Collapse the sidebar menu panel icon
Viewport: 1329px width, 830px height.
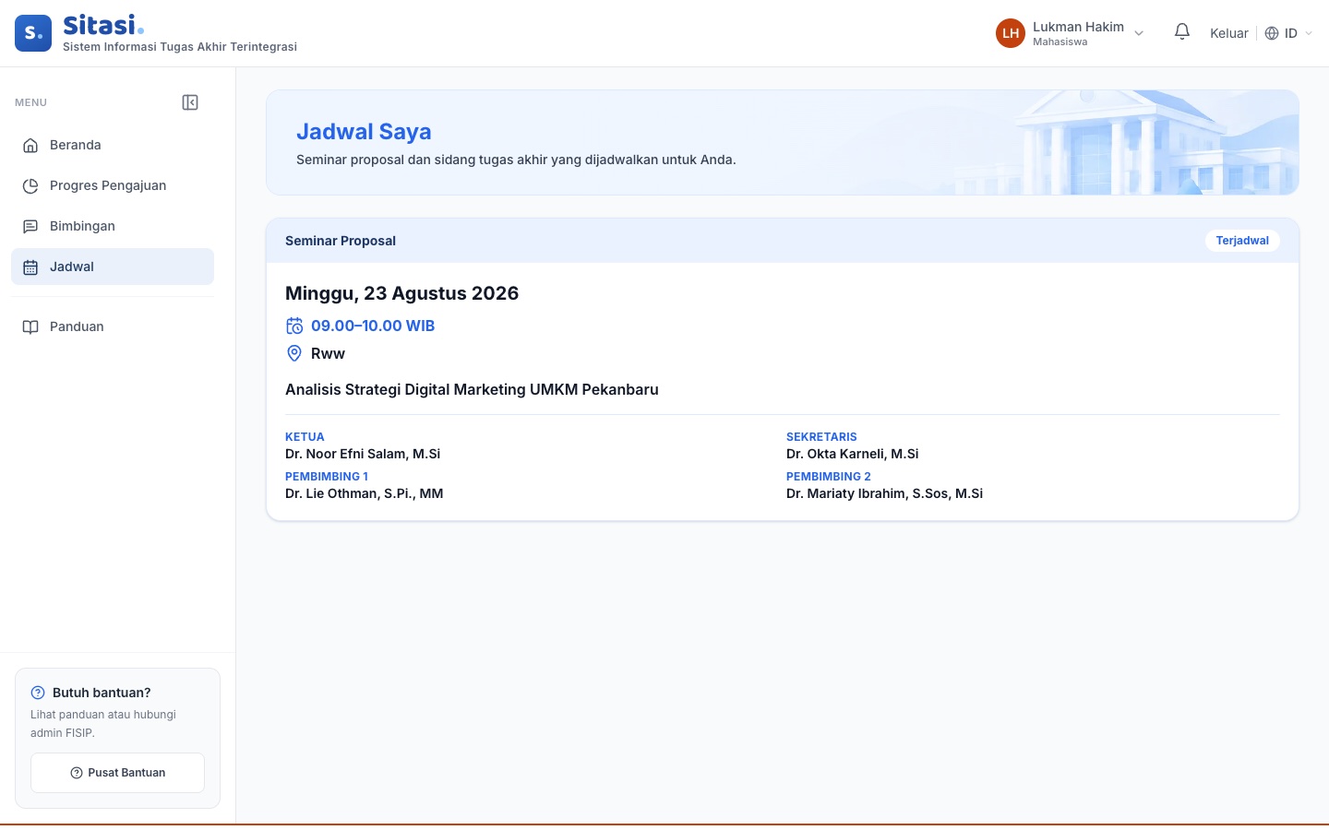pos(190,102)
